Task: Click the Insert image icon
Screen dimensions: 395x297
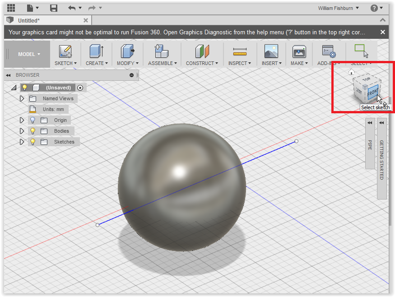Action: pyautogui.click(x=271, y=51)
